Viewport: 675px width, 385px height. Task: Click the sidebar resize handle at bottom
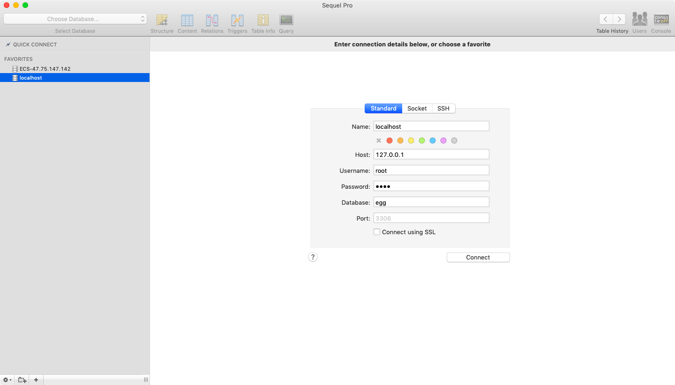(x=146, y=380)
